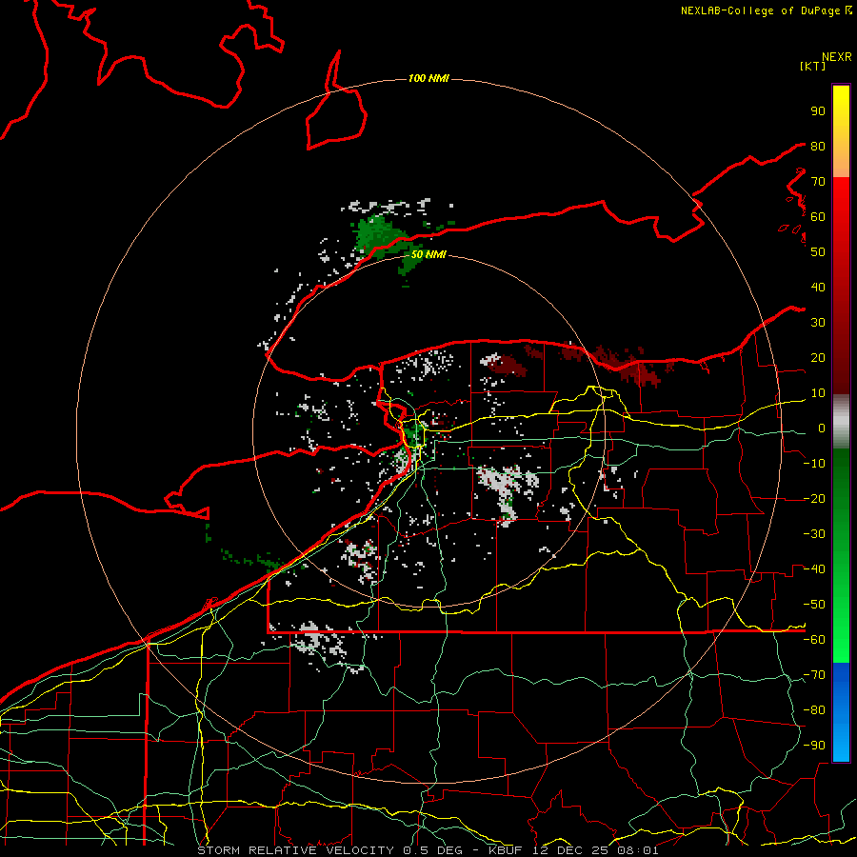This screenshot has width=857, height=857.
Task: Click the 80 value on the velocity scale
Action: (x=818, y=146)
